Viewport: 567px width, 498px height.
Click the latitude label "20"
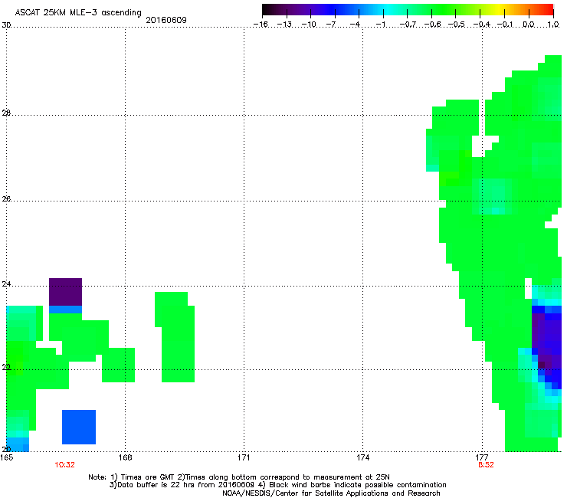click(6, 449)
